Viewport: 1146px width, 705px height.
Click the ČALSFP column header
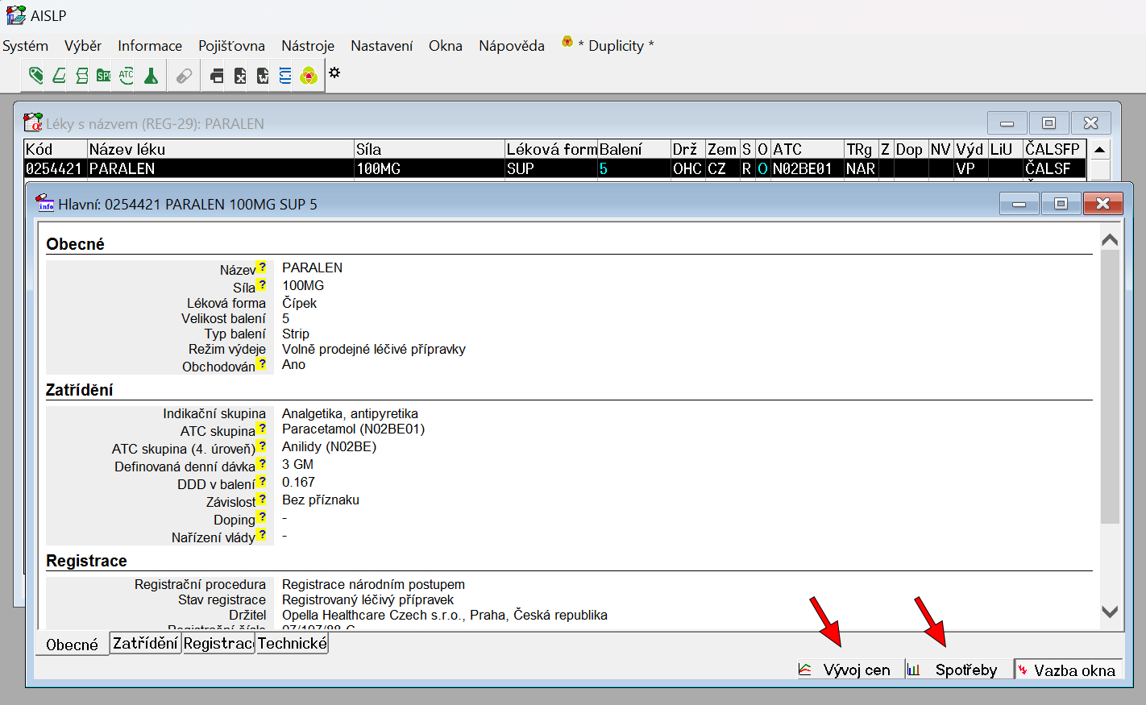pos(1055,149)
